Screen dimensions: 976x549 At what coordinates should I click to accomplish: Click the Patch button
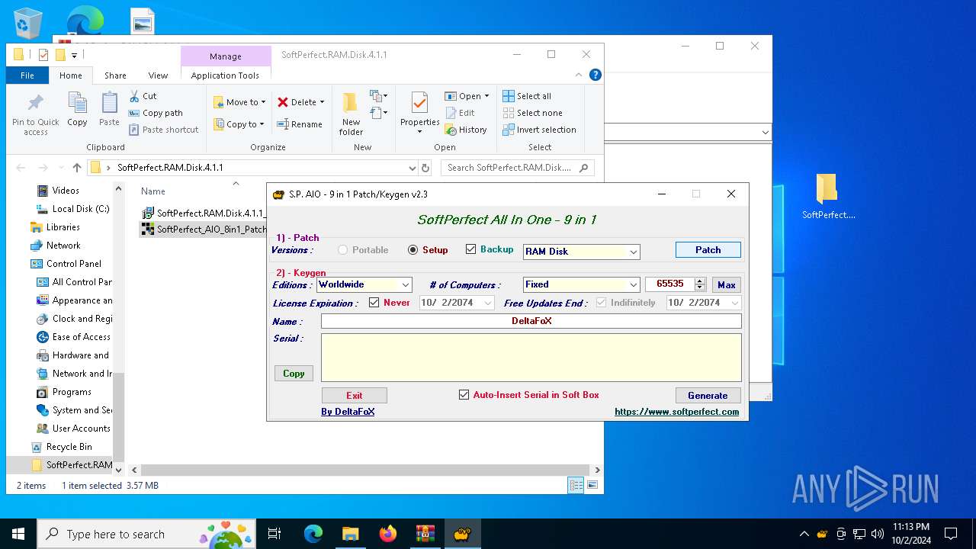coord(708,250)
